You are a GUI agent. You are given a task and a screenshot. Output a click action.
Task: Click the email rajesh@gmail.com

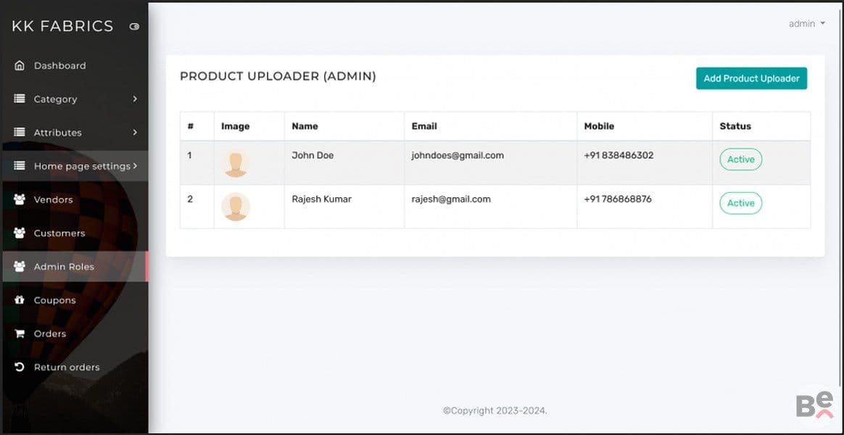pyautogui.click(x=451, y=199)
